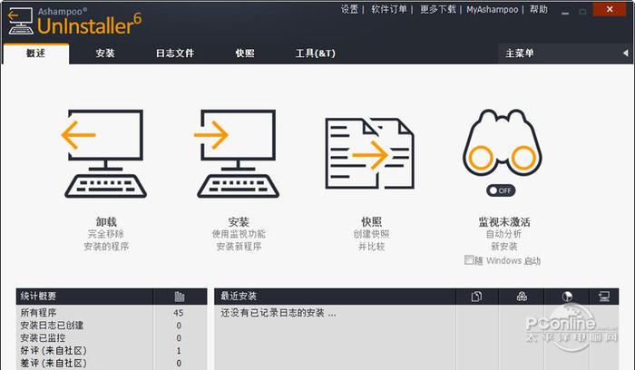635x370 pixels.
Task: Open the 帮助 help link
Action: click(539, 9)
